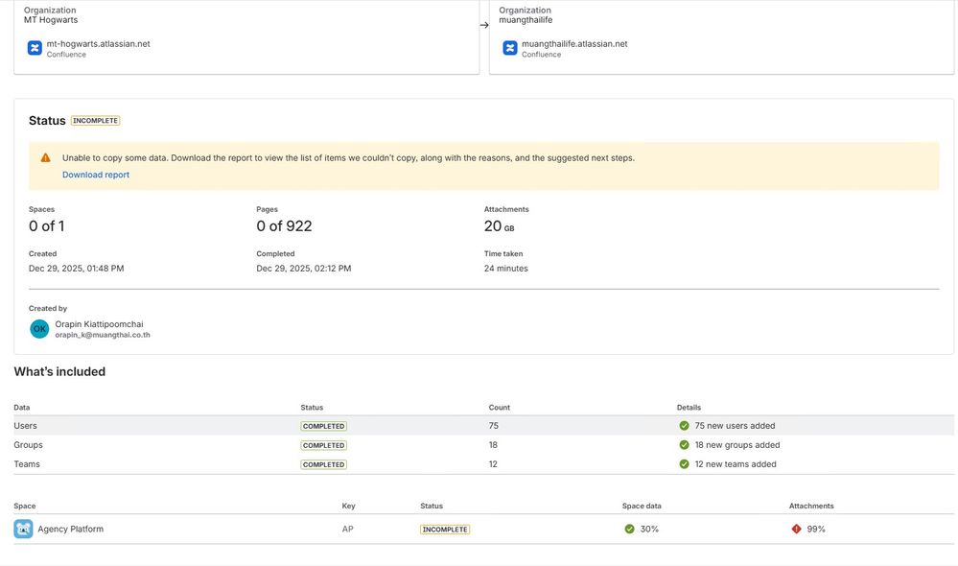Open the mt-hogwarts.atlassian.net site link
Screen dimensions: 958x566
pyautogui.click(x=98, y=43)
